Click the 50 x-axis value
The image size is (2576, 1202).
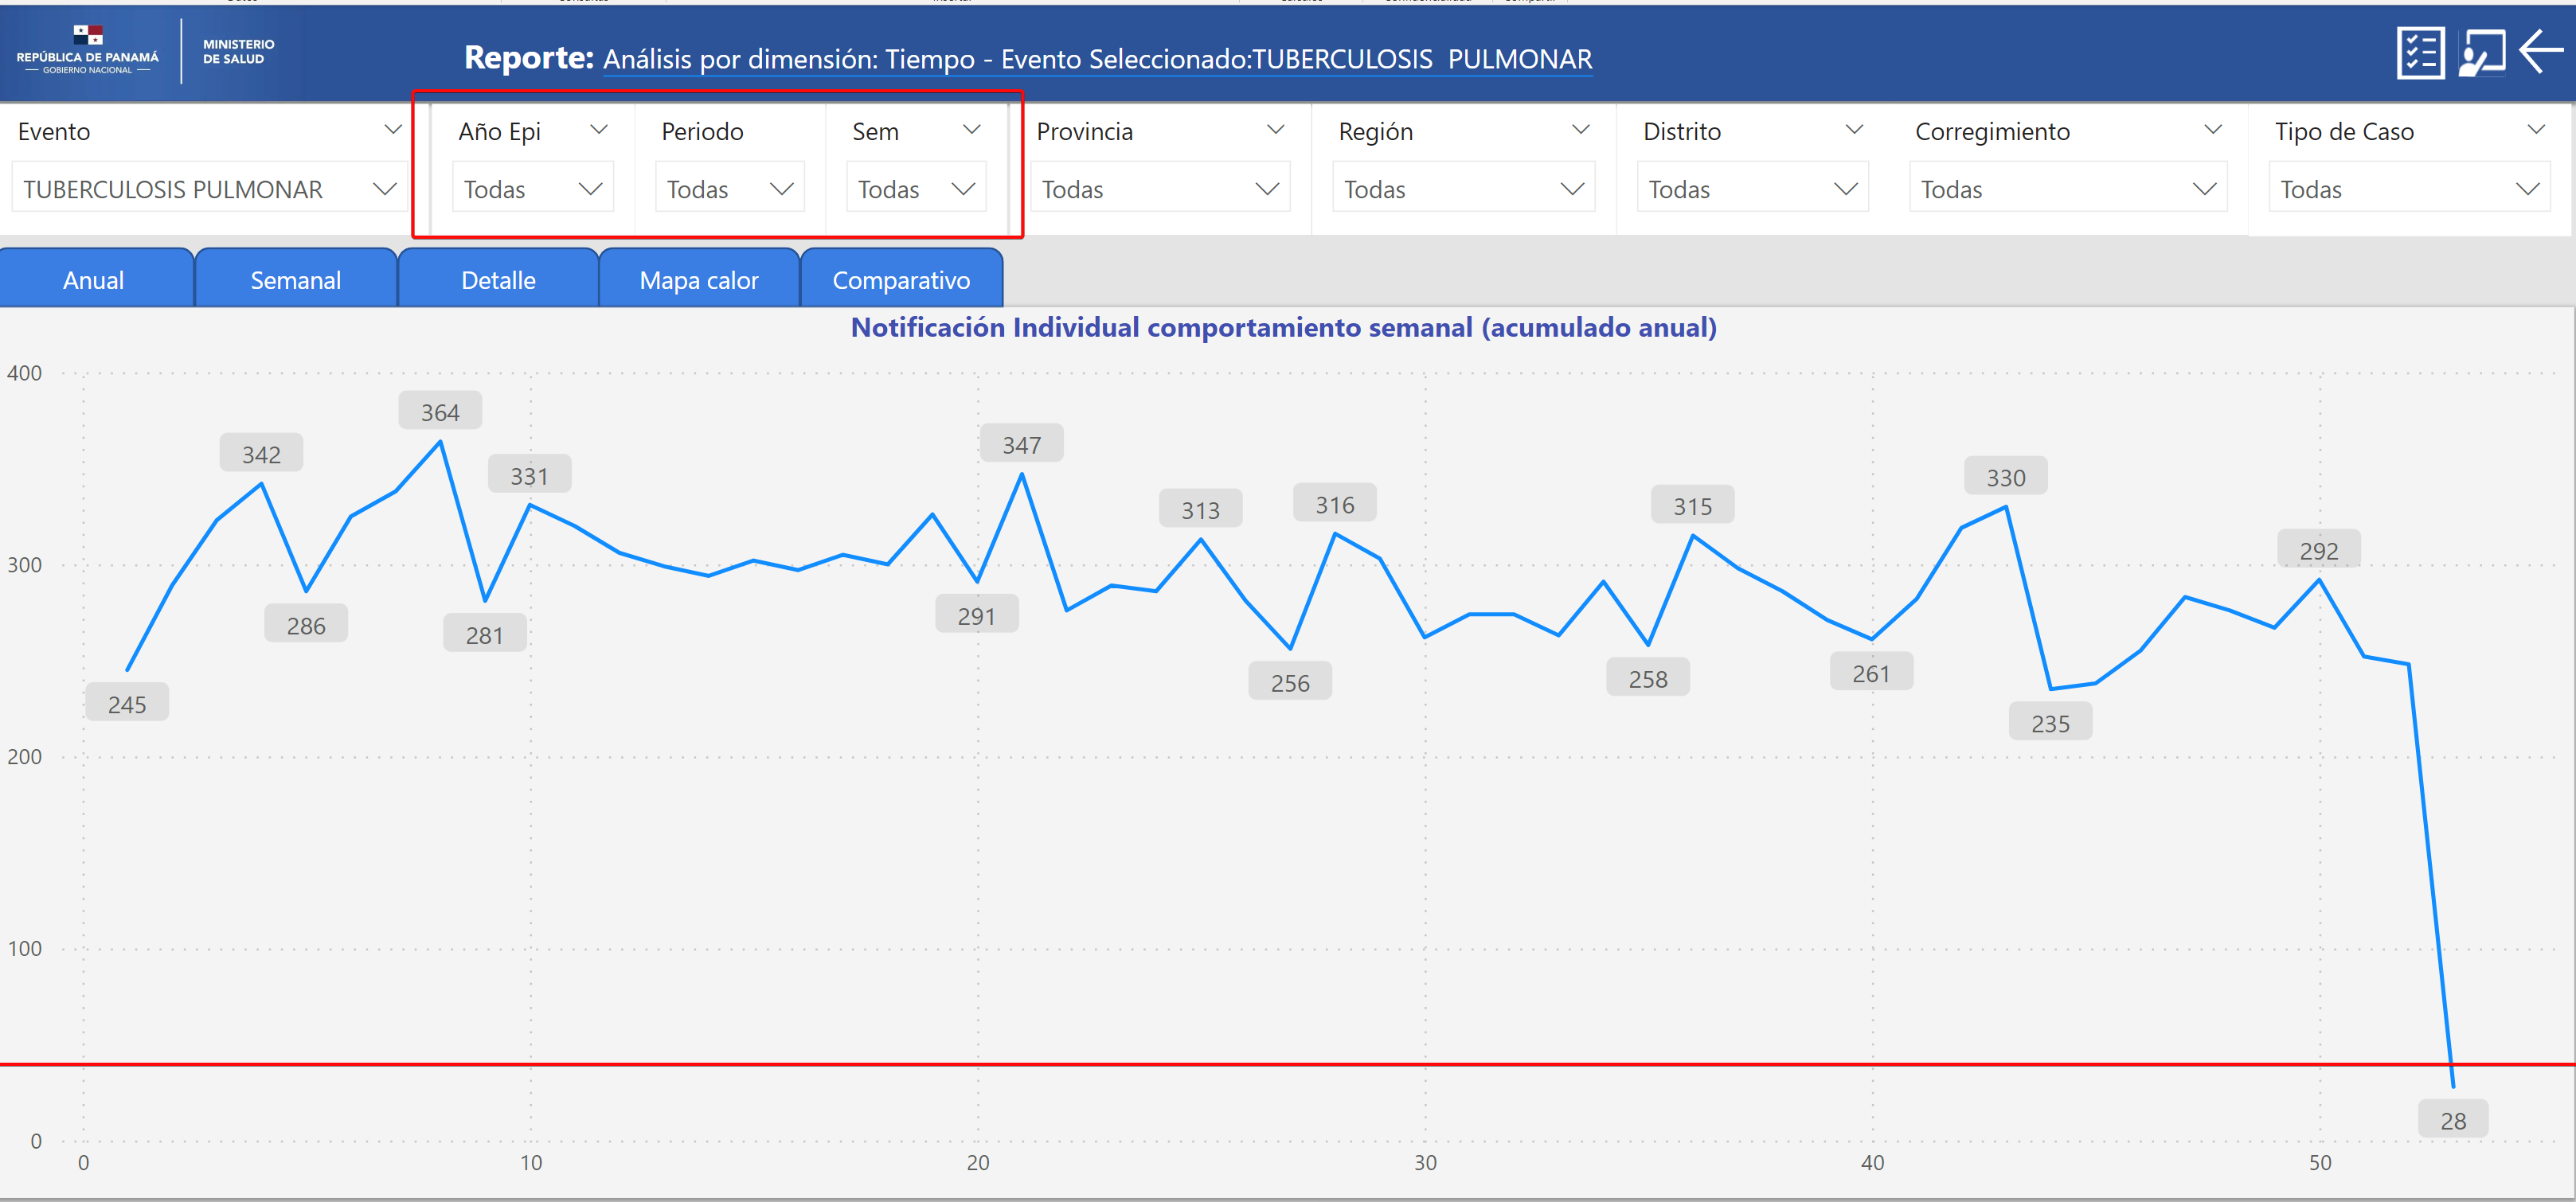point(2319,1162)
